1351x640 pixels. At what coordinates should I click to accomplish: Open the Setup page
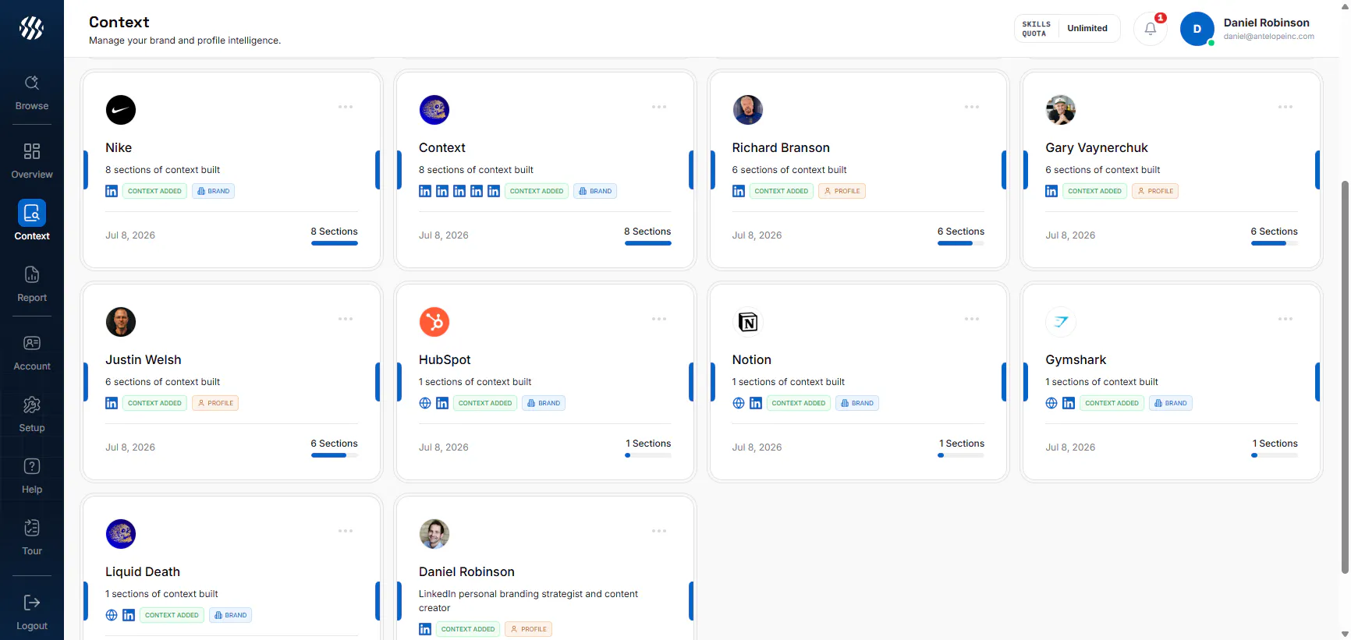point(32,415)
